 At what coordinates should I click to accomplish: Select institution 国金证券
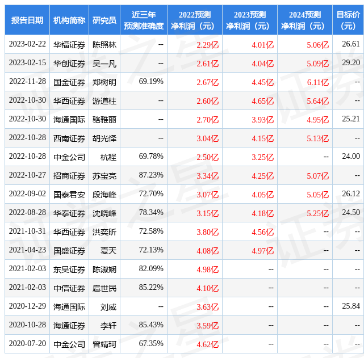click(x=69, y=82)
